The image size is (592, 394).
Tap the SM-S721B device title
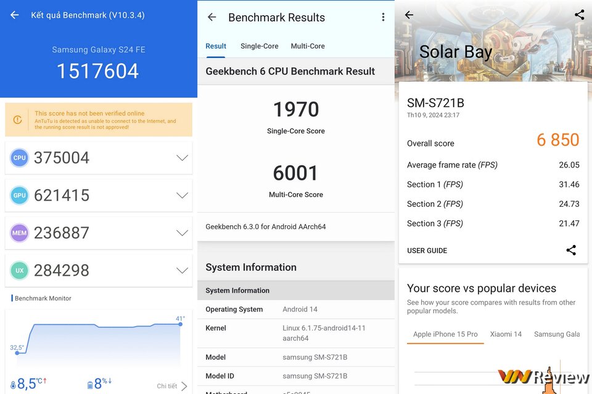click(x=435, y=103)
